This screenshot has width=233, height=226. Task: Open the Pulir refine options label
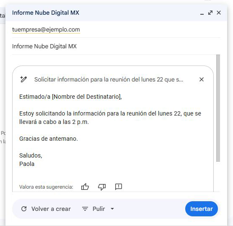click(98, 209)
